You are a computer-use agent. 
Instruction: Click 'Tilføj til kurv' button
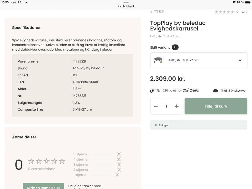[216, 106]
